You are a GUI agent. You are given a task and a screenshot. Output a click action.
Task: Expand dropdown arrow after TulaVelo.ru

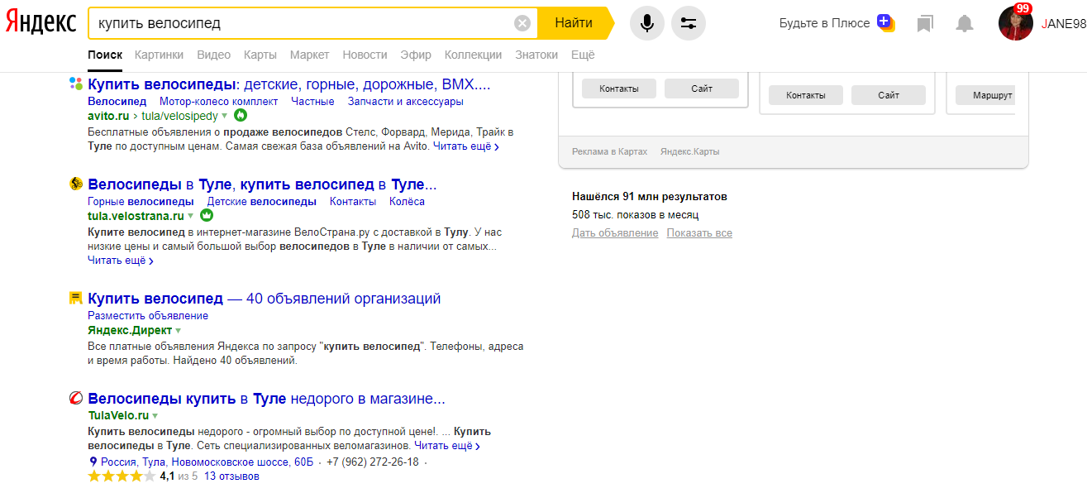point(155,416)
